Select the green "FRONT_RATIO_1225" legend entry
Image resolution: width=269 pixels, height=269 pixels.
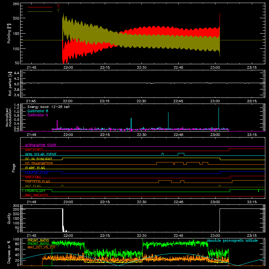click(x=43, y=244)
